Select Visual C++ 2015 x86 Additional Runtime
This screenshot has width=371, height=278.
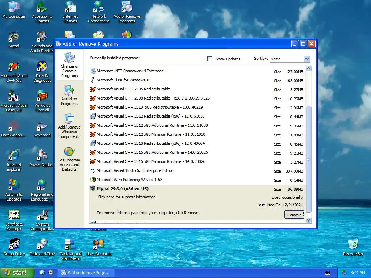pyautogui.click(x=197, y=152)
